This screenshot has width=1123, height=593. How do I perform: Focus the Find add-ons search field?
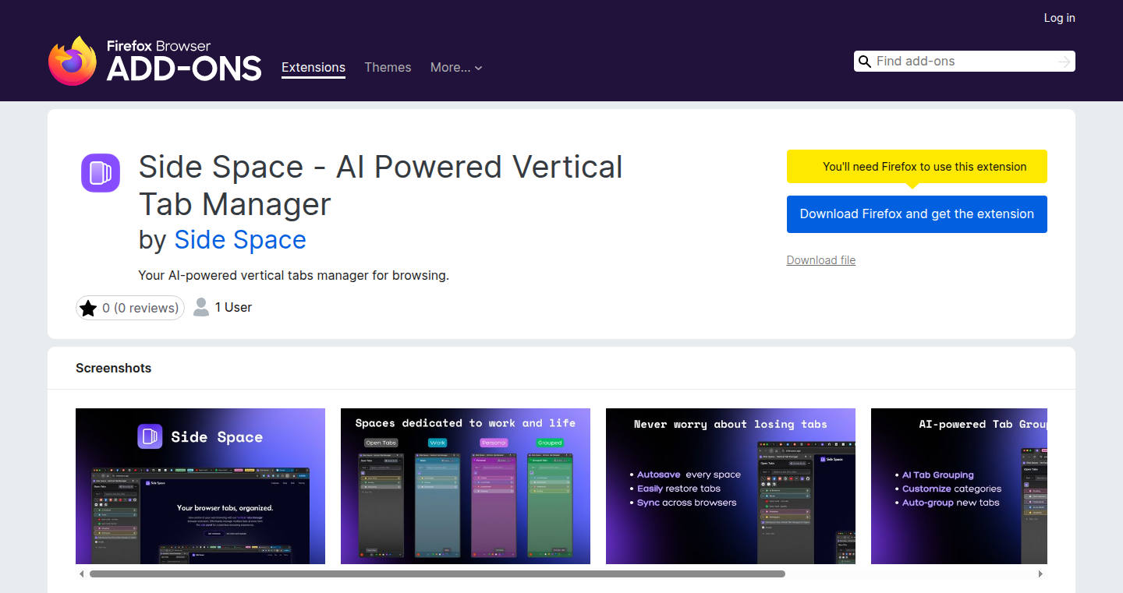tap(965, 62)
